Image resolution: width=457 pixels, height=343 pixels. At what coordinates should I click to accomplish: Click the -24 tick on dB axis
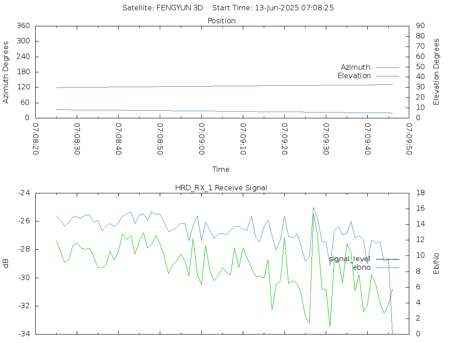tap(24, 193)
